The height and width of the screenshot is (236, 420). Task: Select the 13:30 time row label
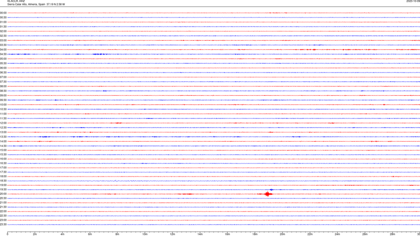[x=3, y=137]
